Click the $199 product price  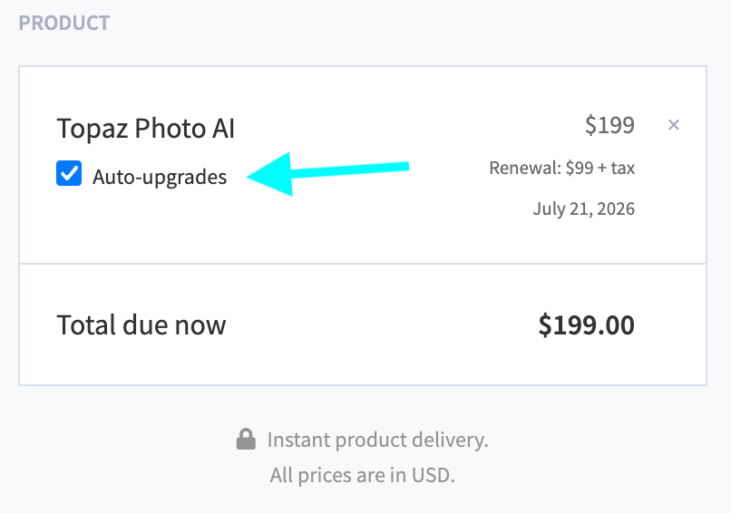click(609, 125)
